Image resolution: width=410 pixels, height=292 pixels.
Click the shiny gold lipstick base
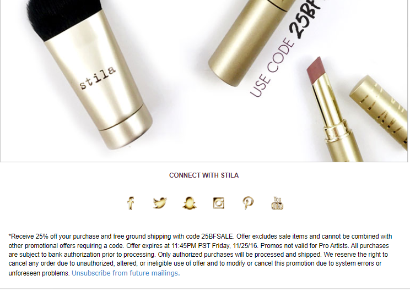coord(343,142)
